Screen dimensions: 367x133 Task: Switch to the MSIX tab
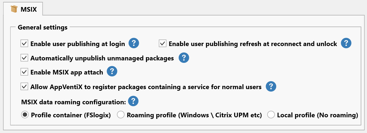28,9
